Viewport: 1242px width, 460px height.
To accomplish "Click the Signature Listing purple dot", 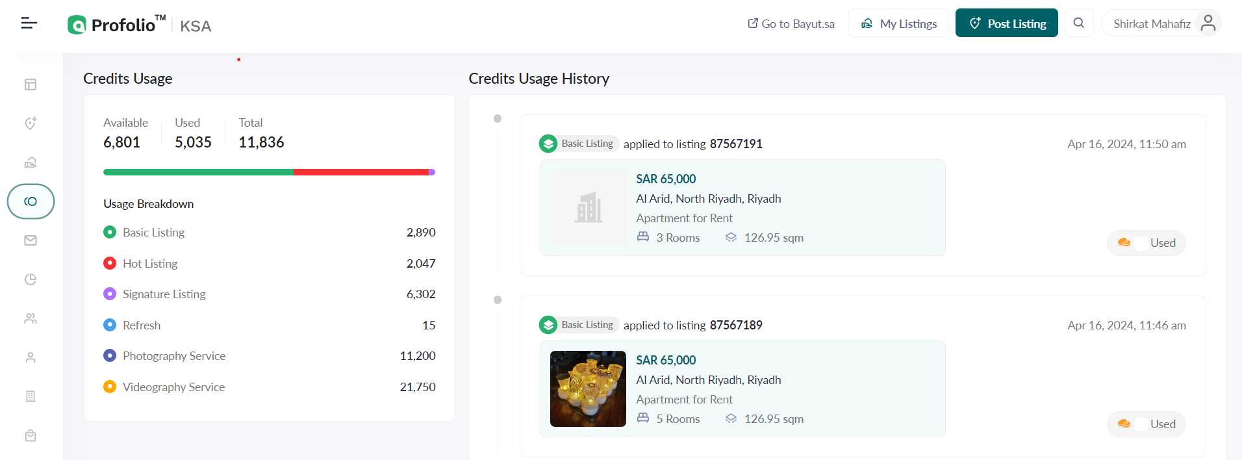I will click(x=110, y=294).
